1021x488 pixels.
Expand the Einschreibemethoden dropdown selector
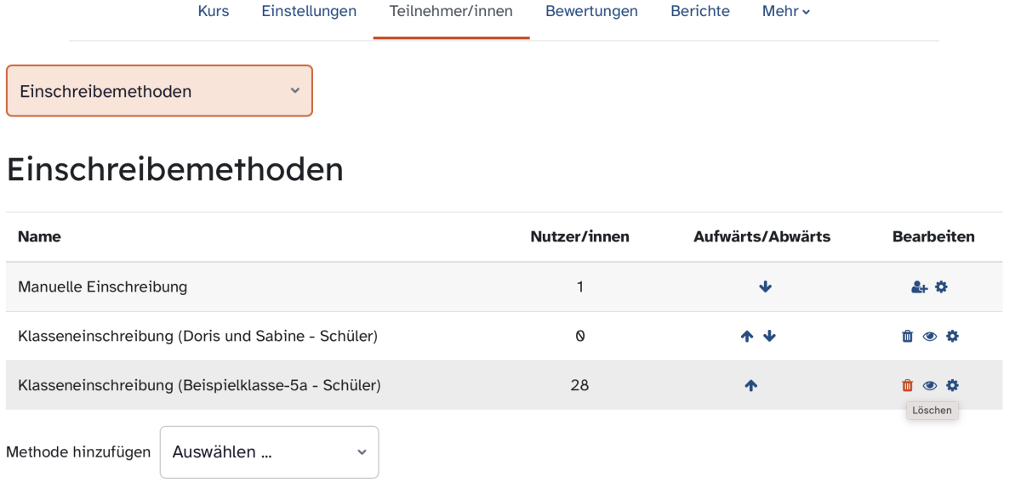(x=159, y=91)
